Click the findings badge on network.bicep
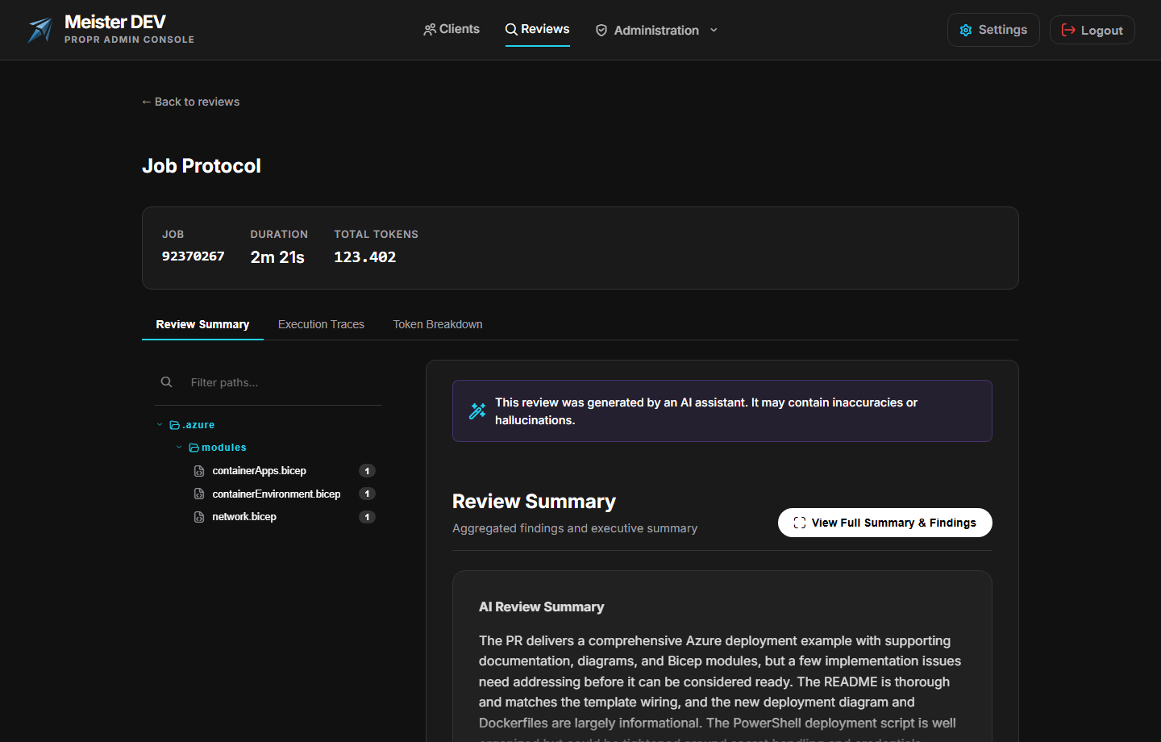 tap(367, 517)
